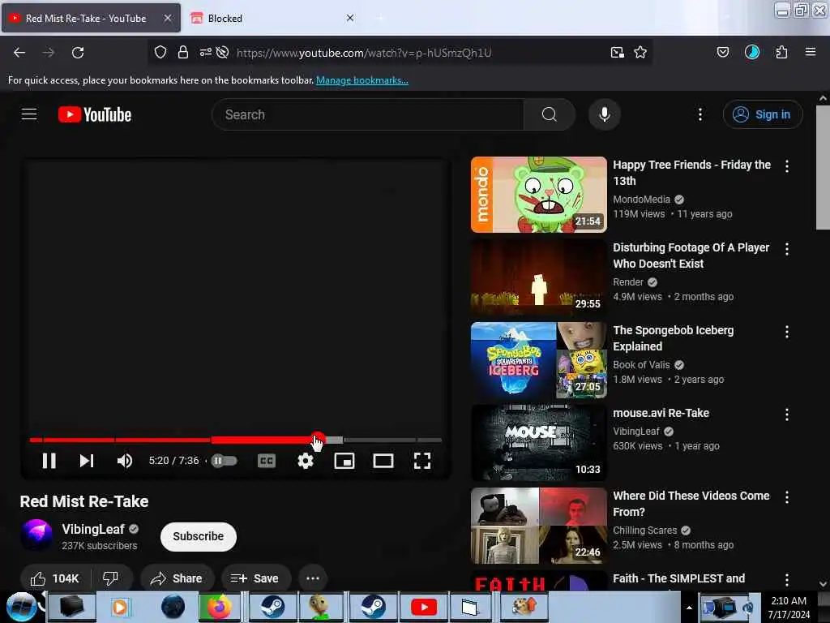Screen dimensions: 830x623
Task: Open options for Faith video
Action: [787, 579]
